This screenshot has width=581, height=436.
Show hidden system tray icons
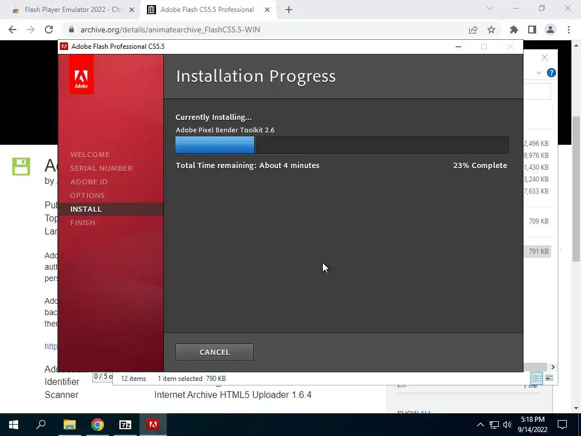[x=480, y=425]
